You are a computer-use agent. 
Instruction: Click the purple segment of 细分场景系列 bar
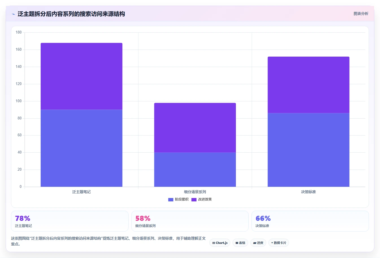(x=195, y=128)
